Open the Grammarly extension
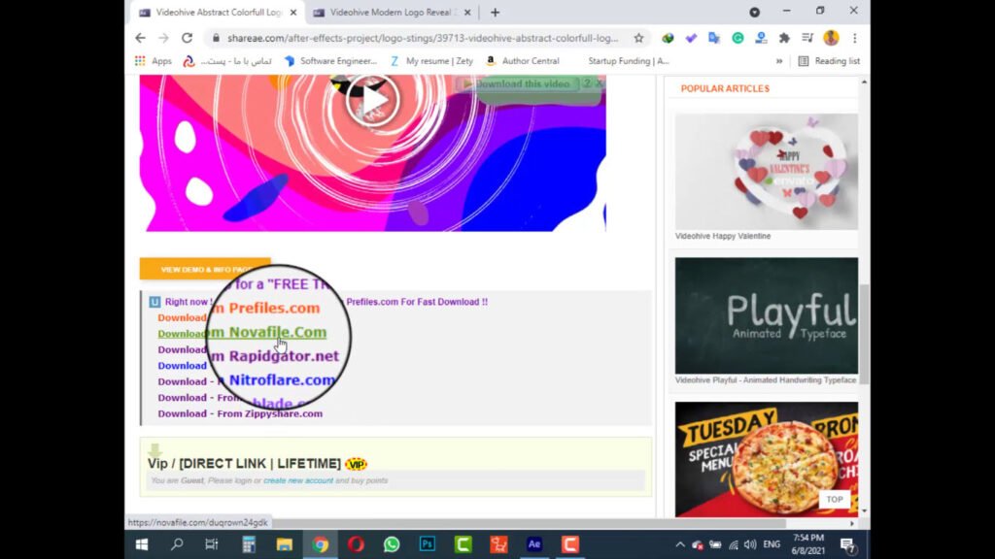Viewport: 995px width, 559px height. (738, 38)
